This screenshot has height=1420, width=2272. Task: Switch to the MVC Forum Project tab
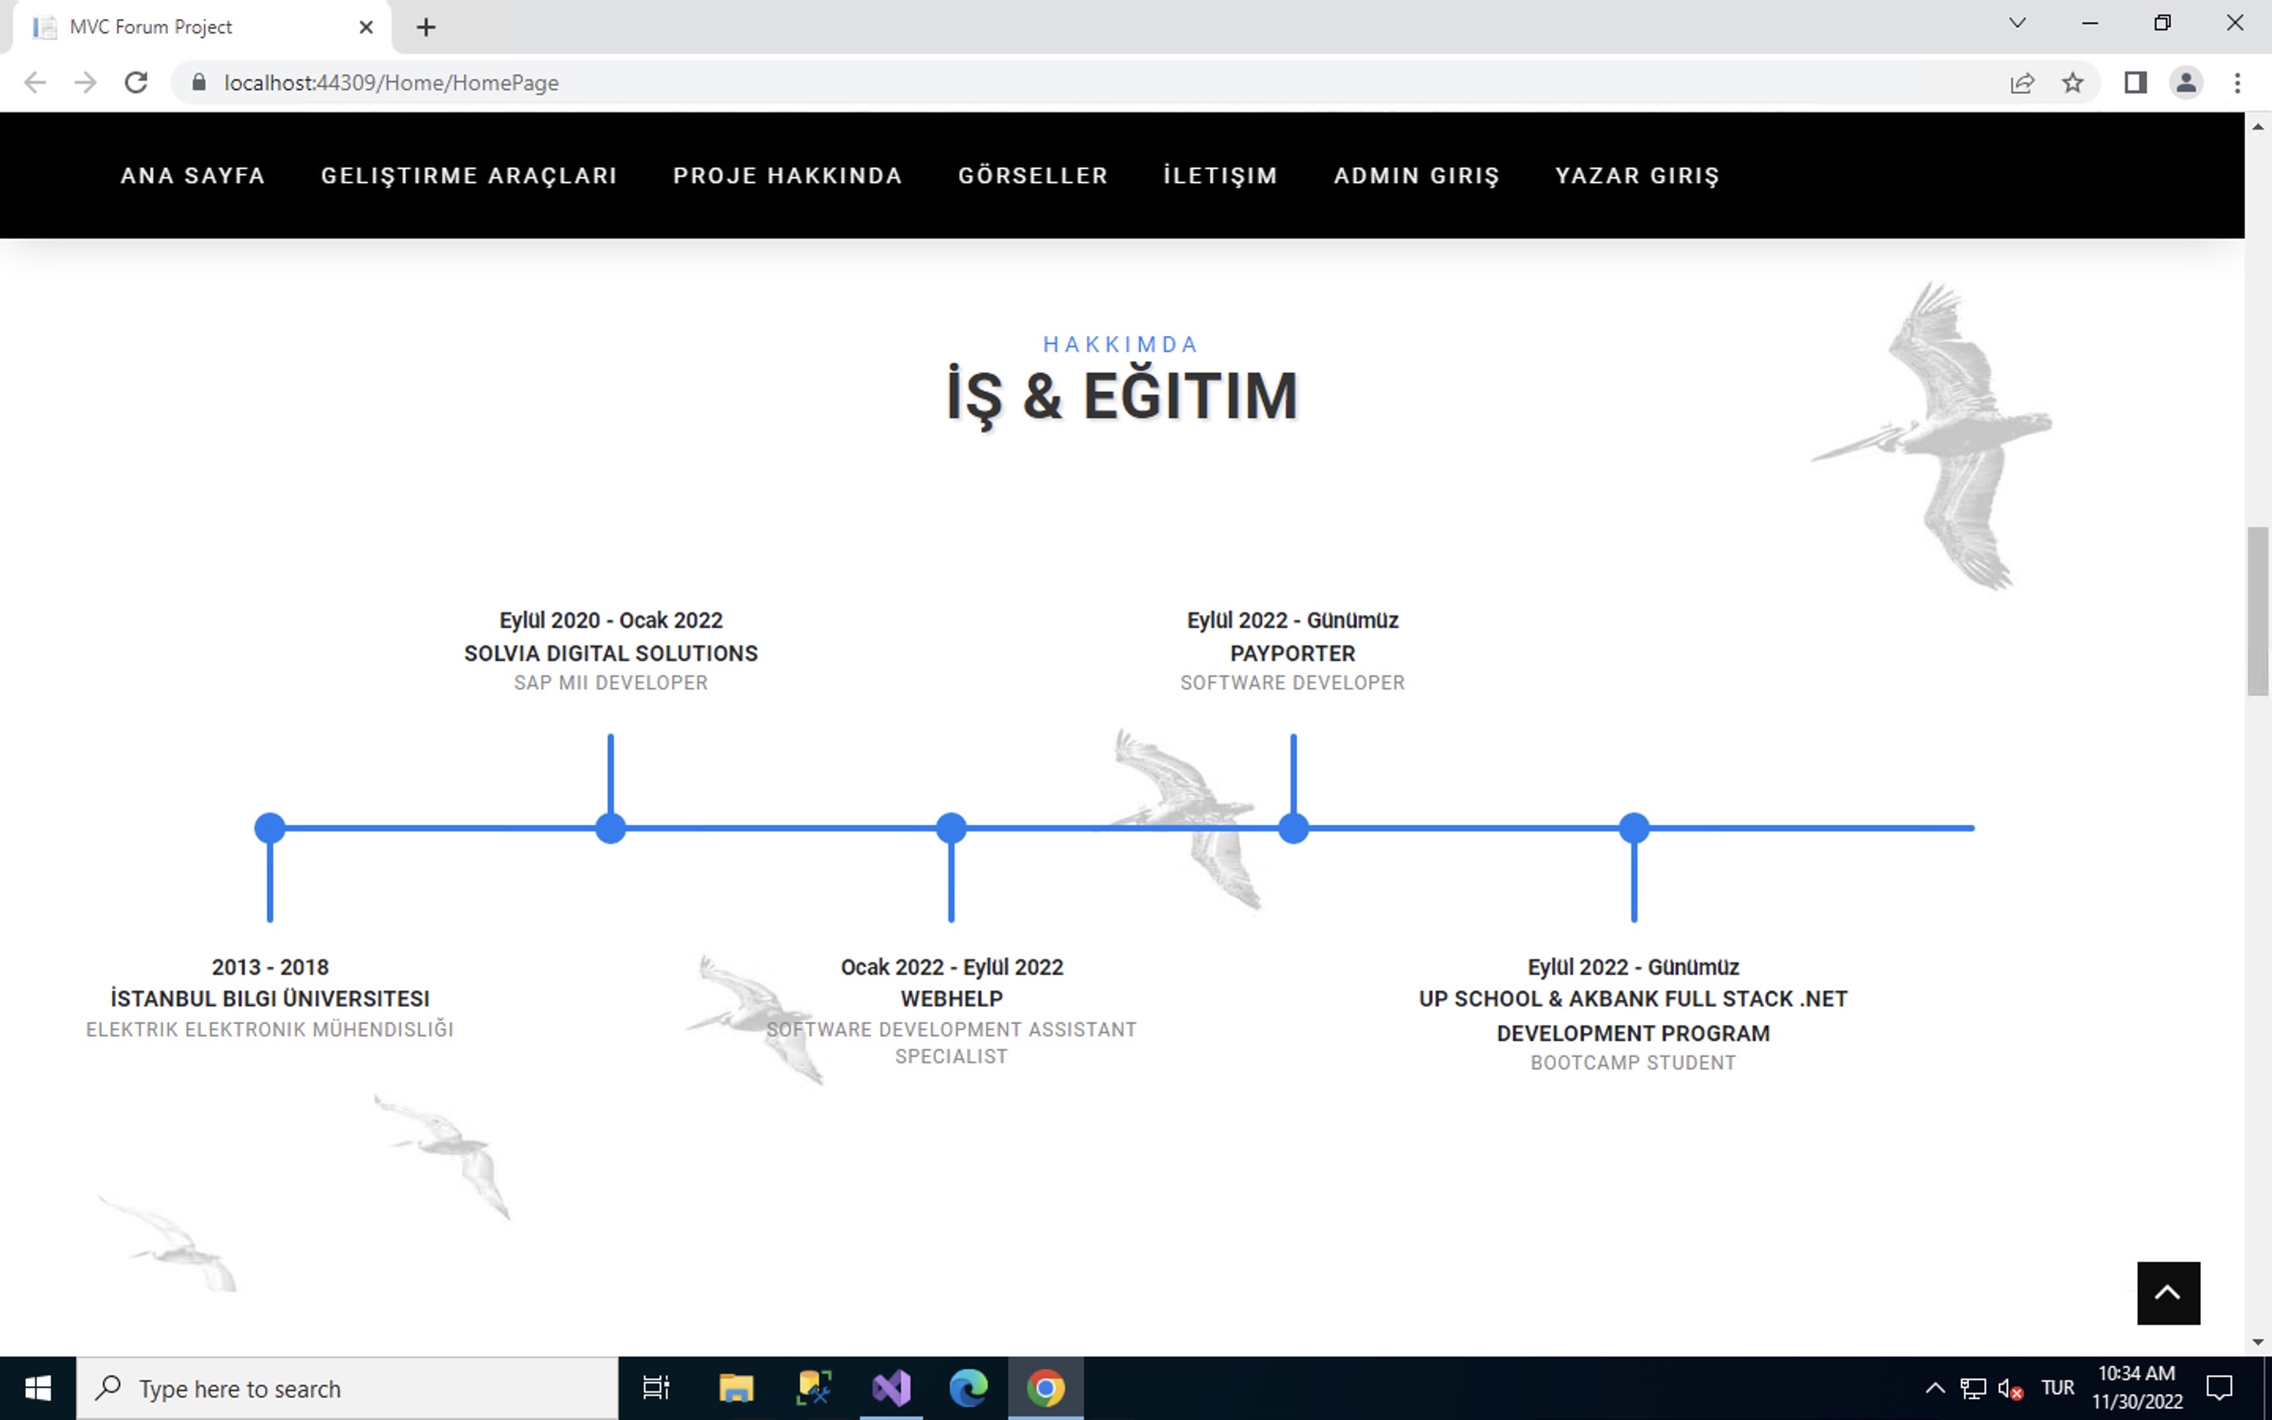click(x=188, y=26)
